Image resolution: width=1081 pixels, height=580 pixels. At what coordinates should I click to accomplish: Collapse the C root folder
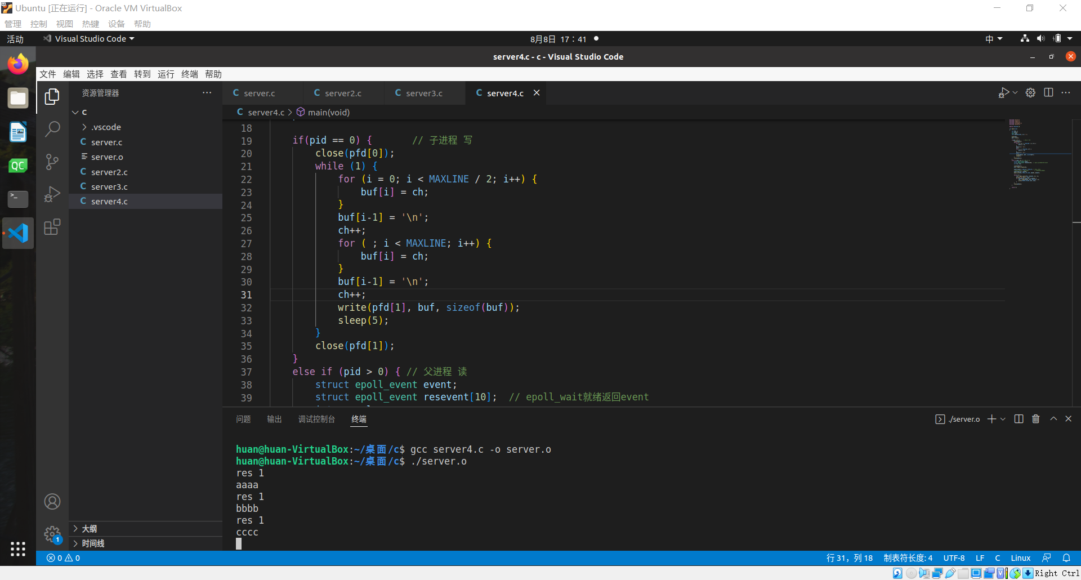(x=146, y=112)
